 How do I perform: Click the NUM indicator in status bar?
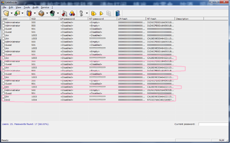[222, 140]
